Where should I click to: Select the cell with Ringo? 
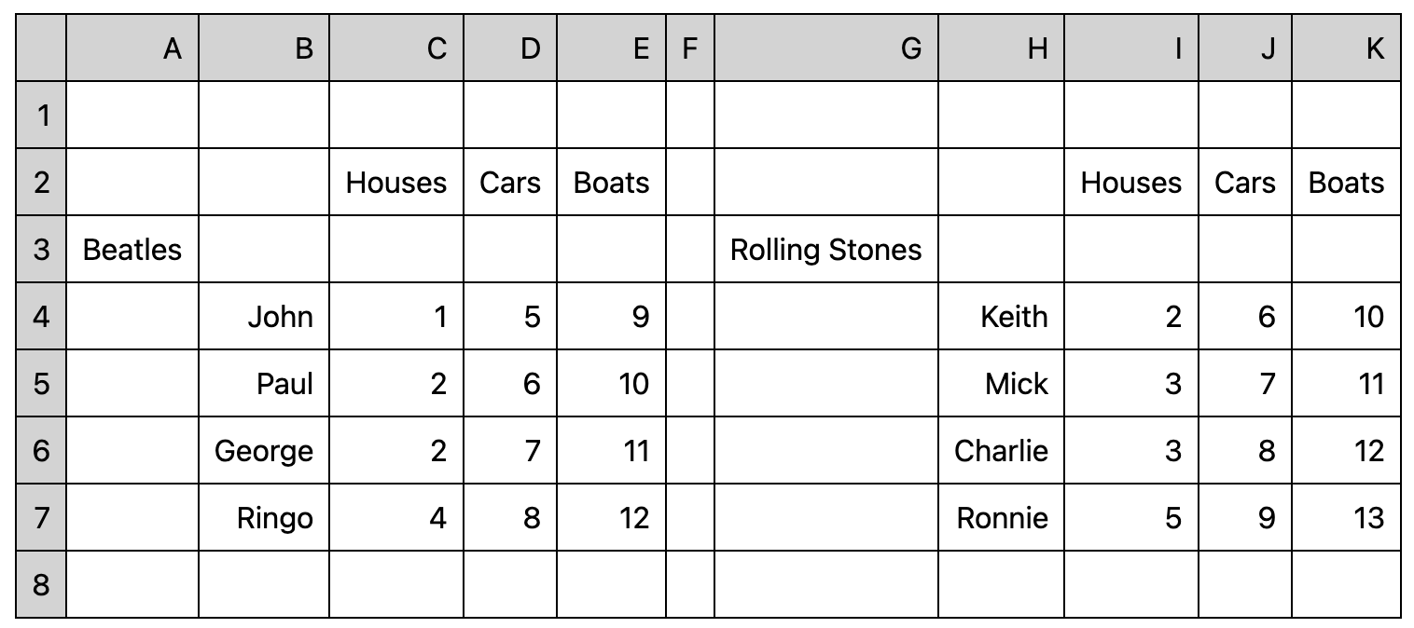click(x=264, y=517)
